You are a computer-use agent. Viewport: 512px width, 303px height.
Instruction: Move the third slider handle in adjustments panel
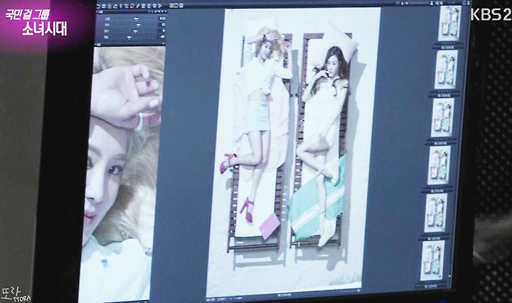pyautogui.click(x=135, y=31)
